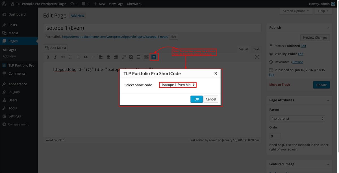This screenshot has width=339, height=173.
Task: Collapse the admin sidebar menu
Action: [x=19, y=124]
